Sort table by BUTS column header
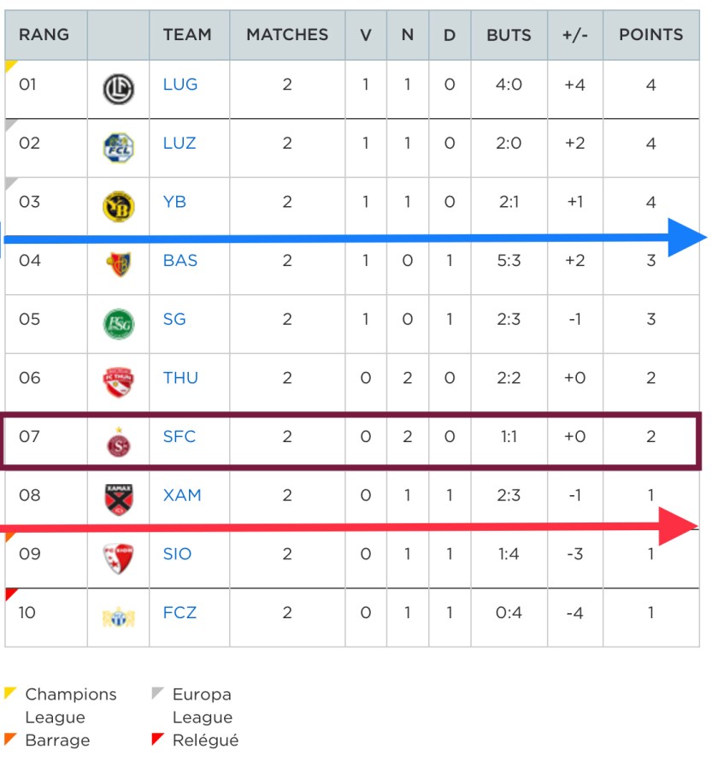This screenshot has width=718, height=779. click(509, 35)
